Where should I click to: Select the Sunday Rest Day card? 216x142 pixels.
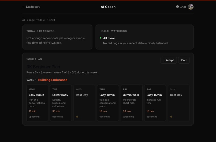point(179,103)
